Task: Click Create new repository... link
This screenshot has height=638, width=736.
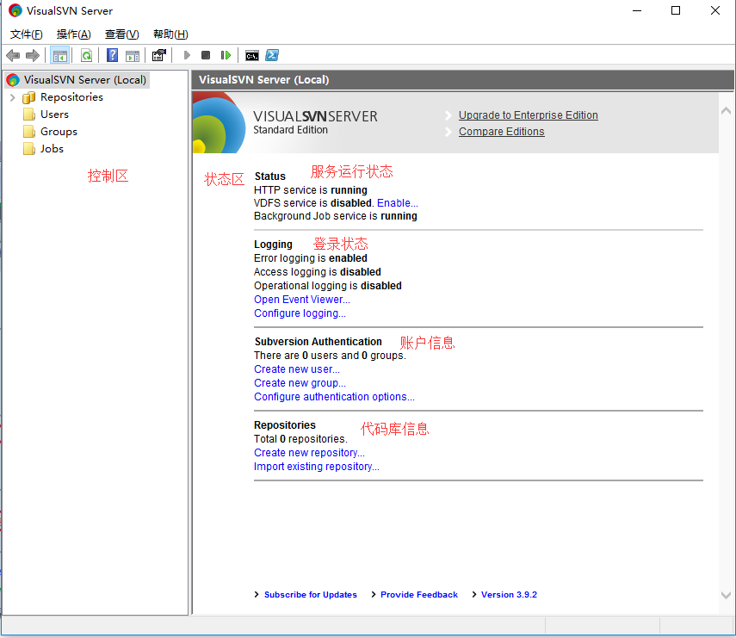Action: [x=309, y=453]
